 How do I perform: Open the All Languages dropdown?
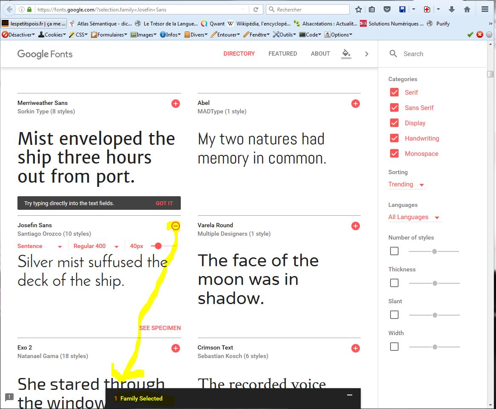click(x=413, y=217)
